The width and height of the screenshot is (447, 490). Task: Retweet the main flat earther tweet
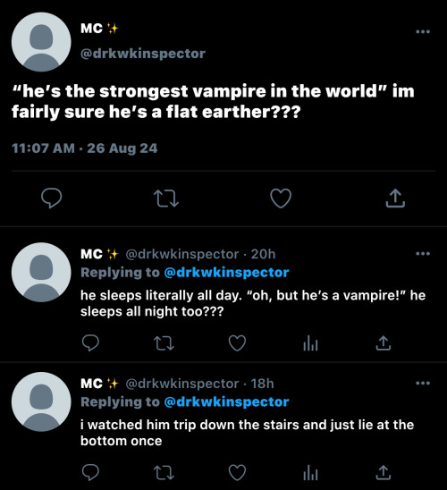pyautogui.click(x=166, y=199)
